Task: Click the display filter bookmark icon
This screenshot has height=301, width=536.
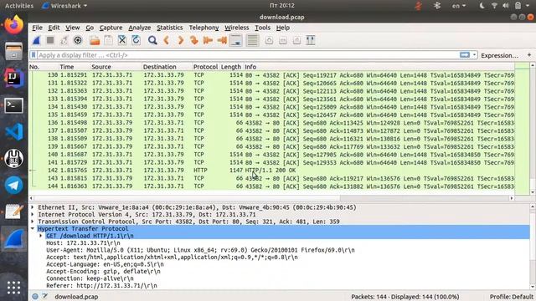Action: pos(33,55)
